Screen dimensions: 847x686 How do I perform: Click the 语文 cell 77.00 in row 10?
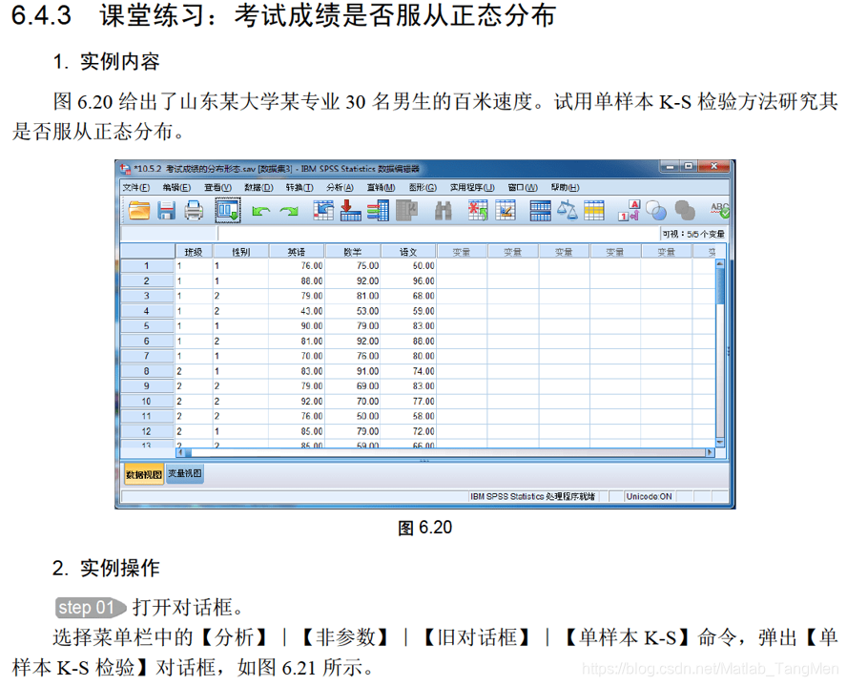[x=408, y=402]
